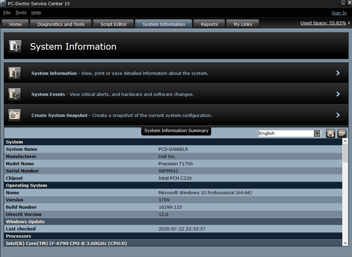Open System Events via its arrow chevron
The width and height of the screenshot is (352, 257).
tap(337, 94)
